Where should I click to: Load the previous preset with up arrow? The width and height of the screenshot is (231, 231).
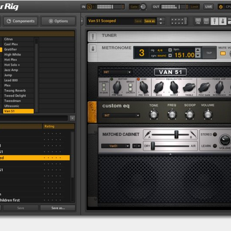click(161, 19)
